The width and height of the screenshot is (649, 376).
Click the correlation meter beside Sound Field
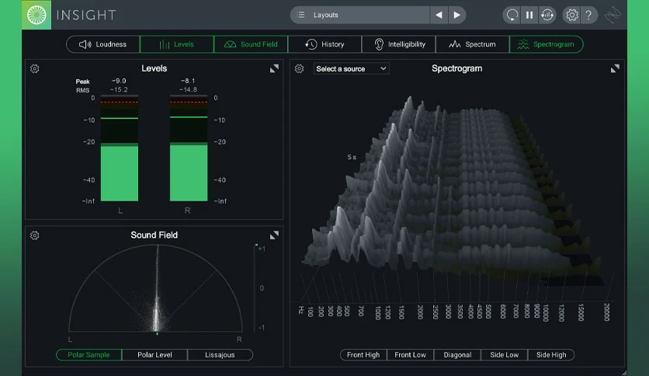pos(255,287)
